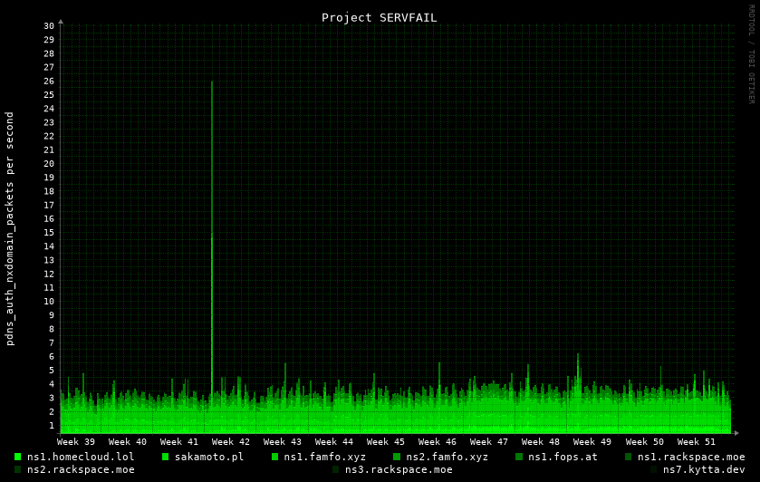Click the ns1.rackspace.moe legend color square
This screenshot has width=760, height=482.
[x=629, y=457]
